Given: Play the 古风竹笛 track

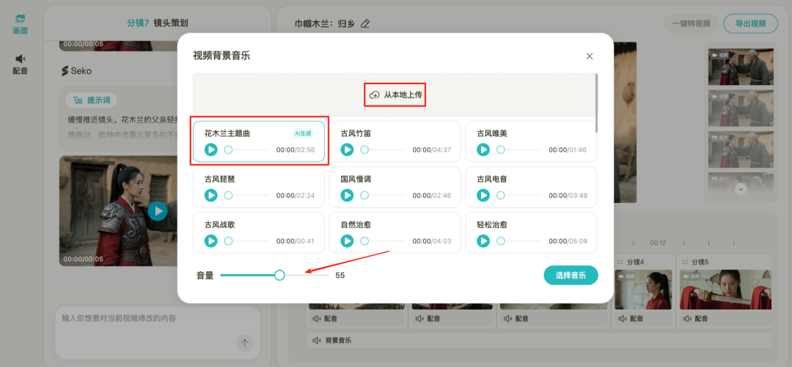Looking at the screenshot, I should [x=347, y=150].
